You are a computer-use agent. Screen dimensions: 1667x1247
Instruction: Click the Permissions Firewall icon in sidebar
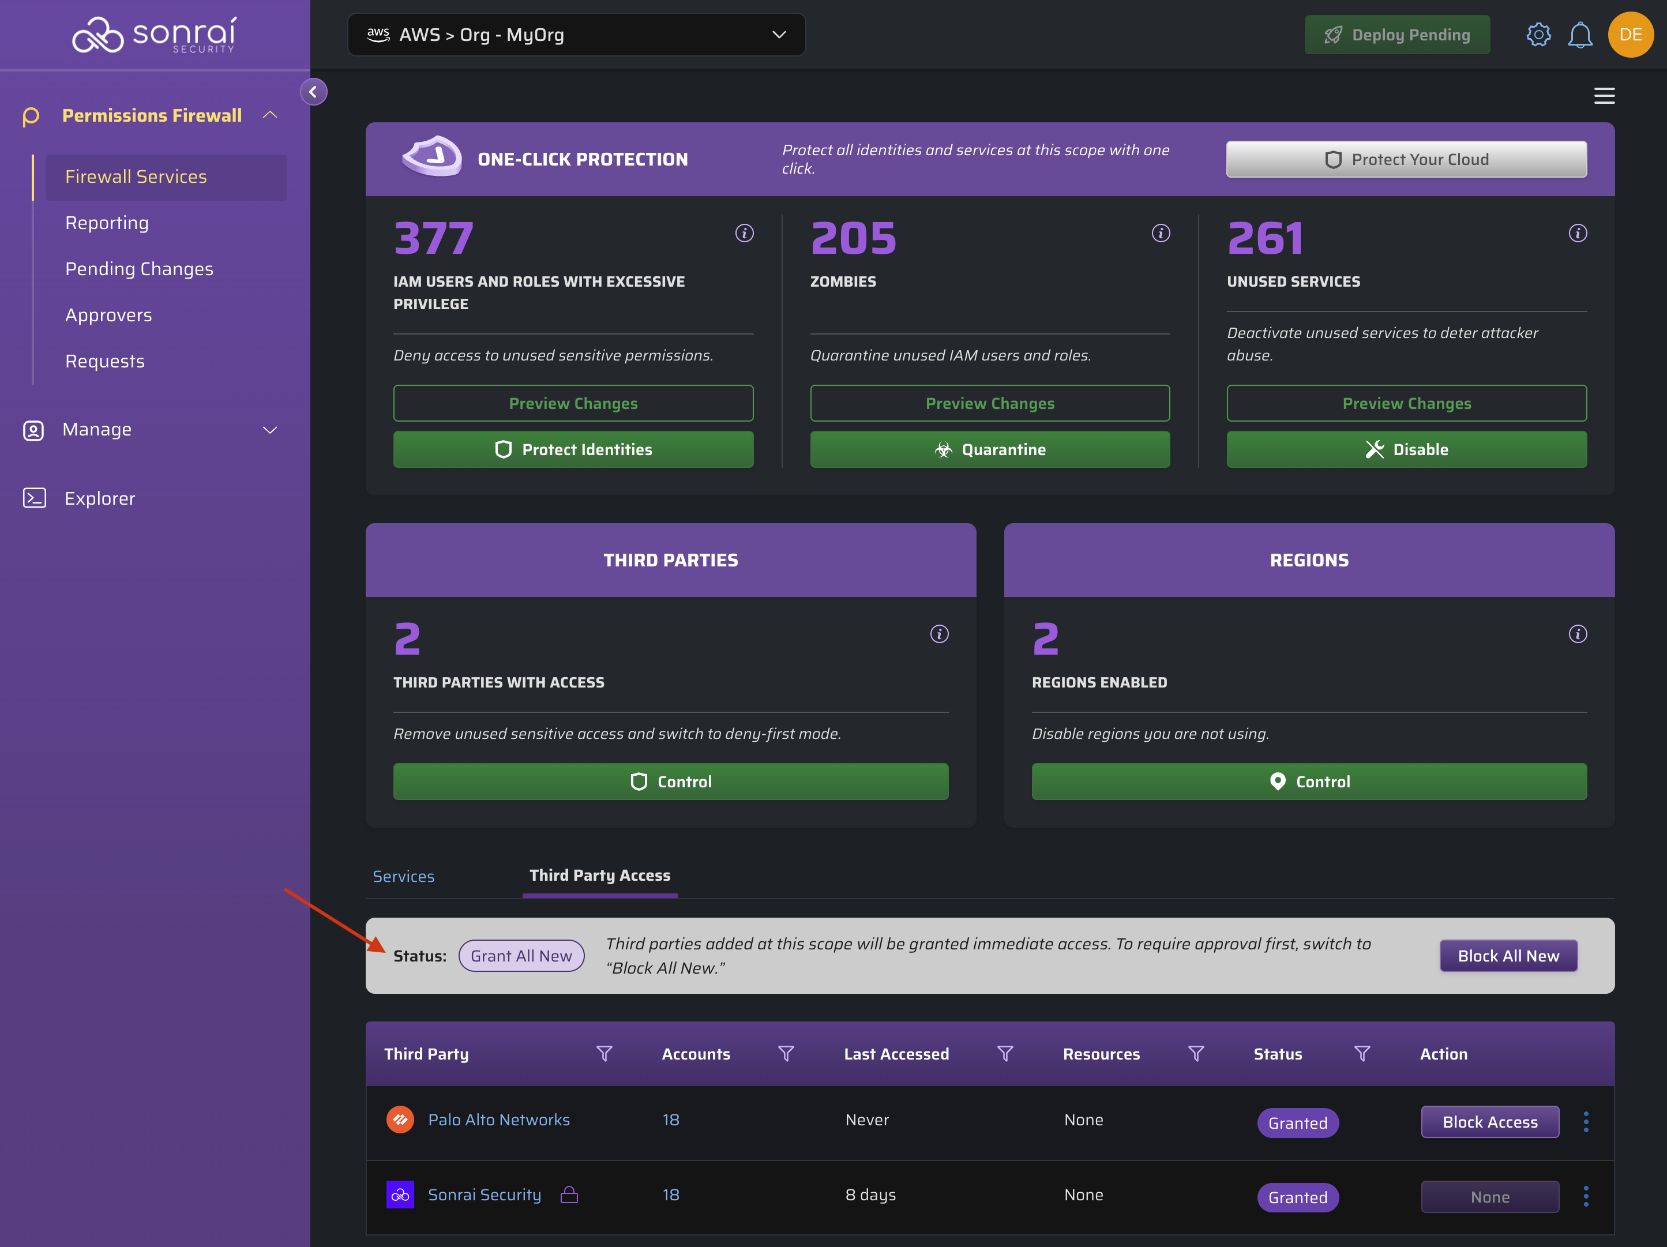31,116
